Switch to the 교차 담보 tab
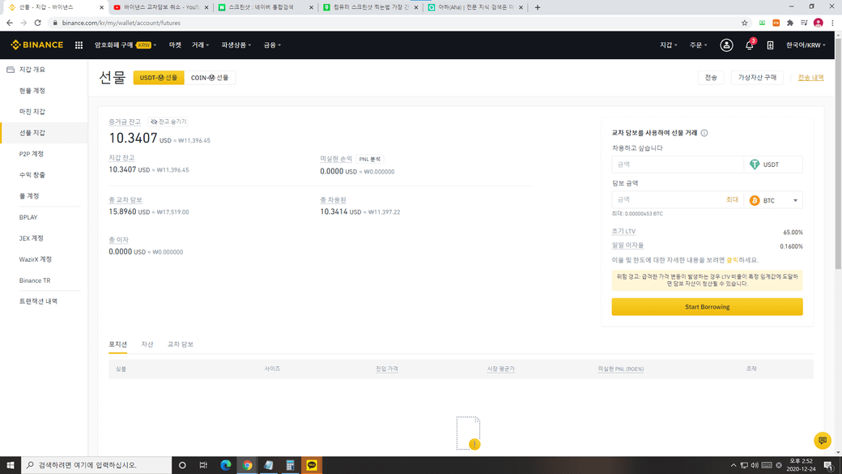 [181, 344]
